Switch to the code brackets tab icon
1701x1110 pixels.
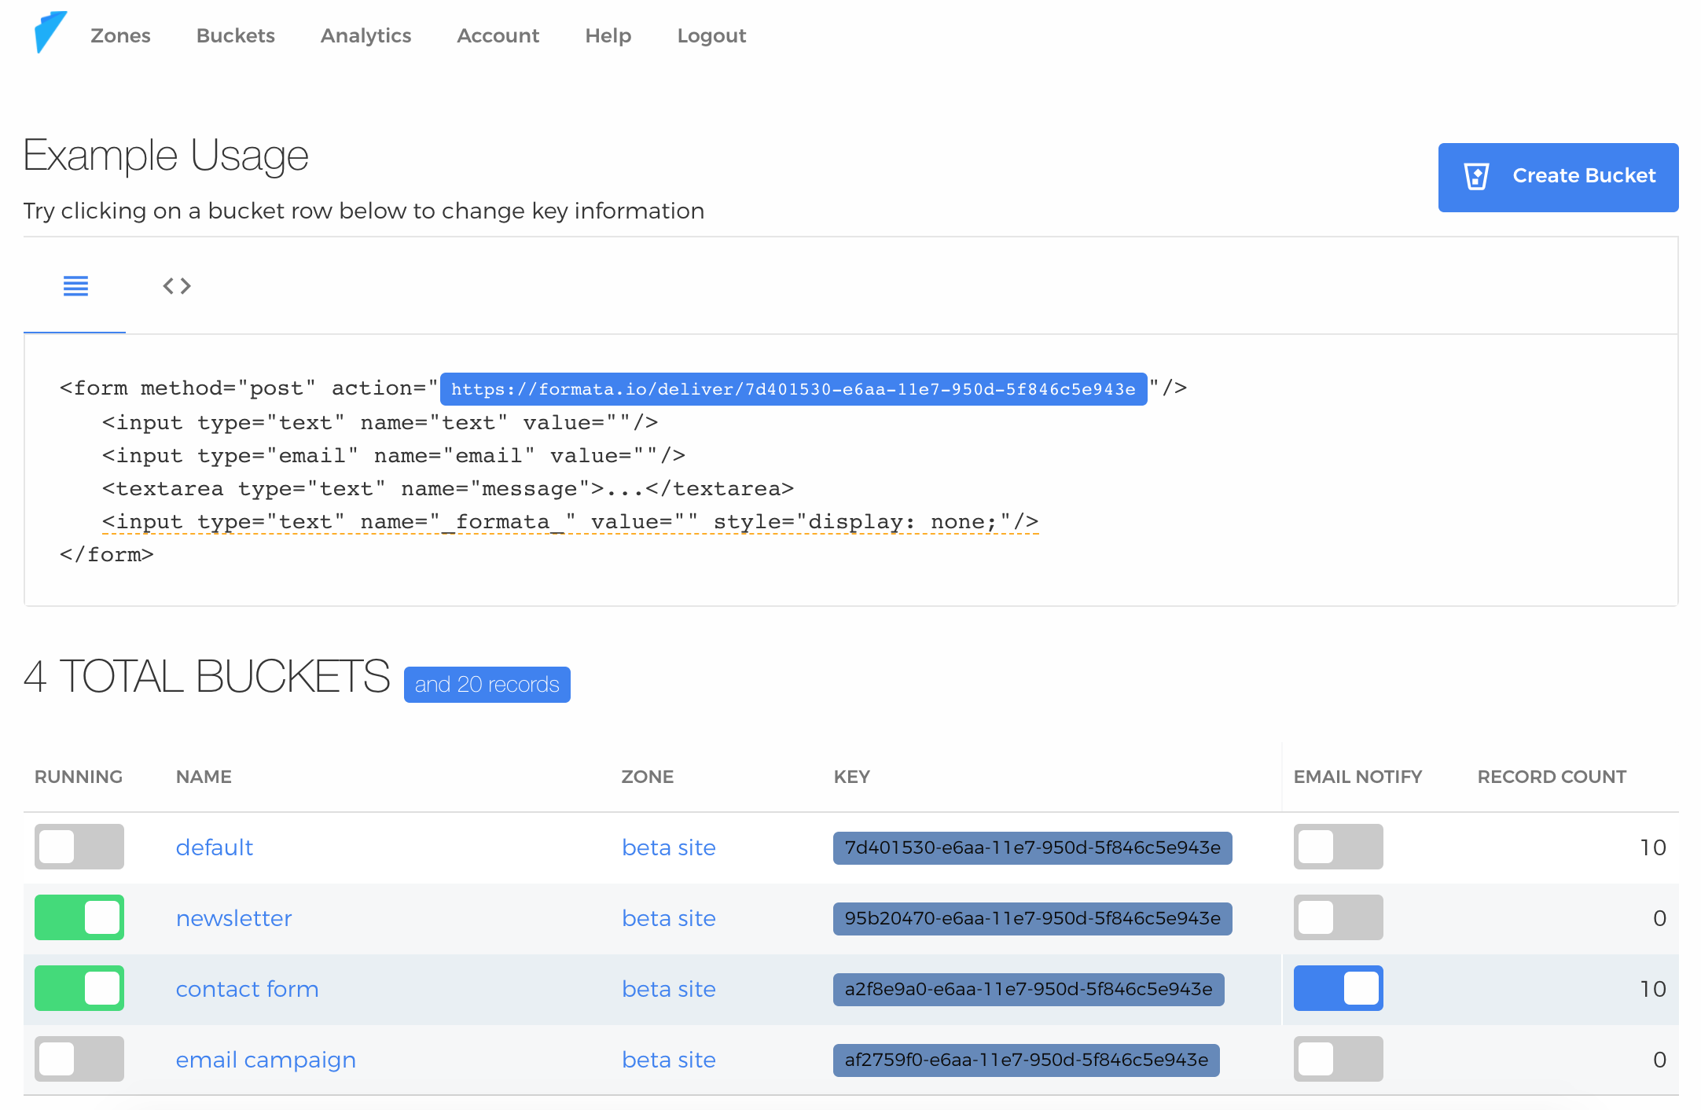coord(177,286)
